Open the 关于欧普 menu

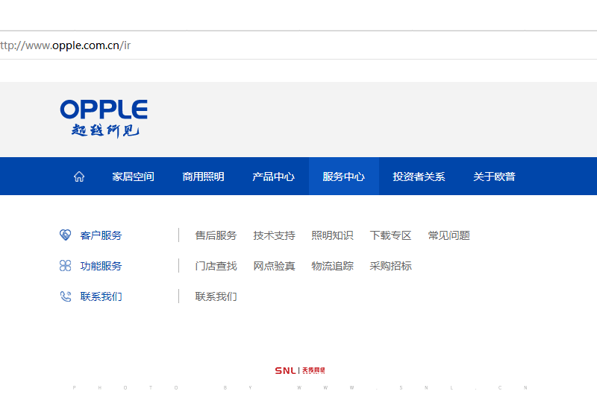tap(494, 177)
